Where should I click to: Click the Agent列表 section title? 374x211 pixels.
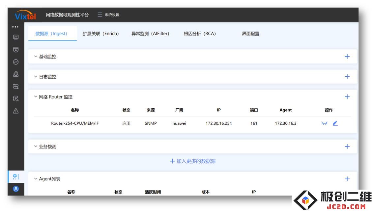click(50, 179)
